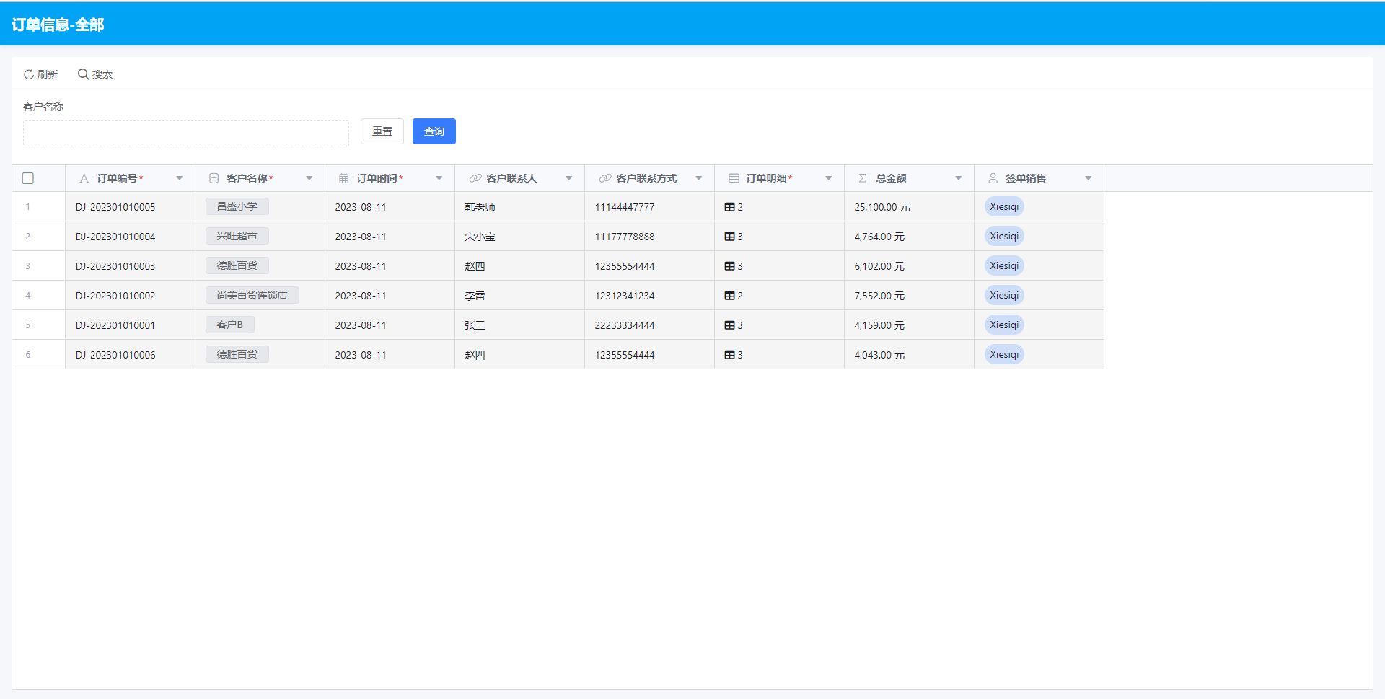Click the 搜索 toolbar label
The width and height of the screenshot is (1385, 699).
click(102, 74)
